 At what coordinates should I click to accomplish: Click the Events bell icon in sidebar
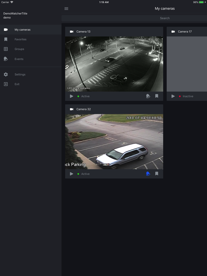[6, 59]
